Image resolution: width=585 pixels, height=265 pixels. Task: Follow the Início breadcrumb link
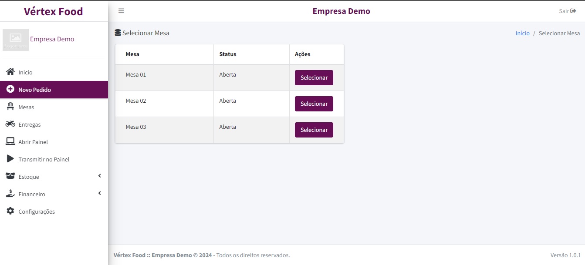pos(522,33)
